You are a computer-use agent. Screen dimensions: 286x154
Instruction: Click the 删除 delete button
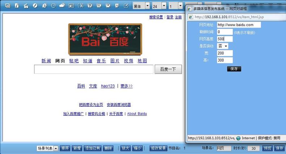108,148
